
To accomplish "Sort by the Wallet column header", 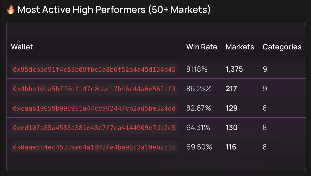I will coord(22,47).
